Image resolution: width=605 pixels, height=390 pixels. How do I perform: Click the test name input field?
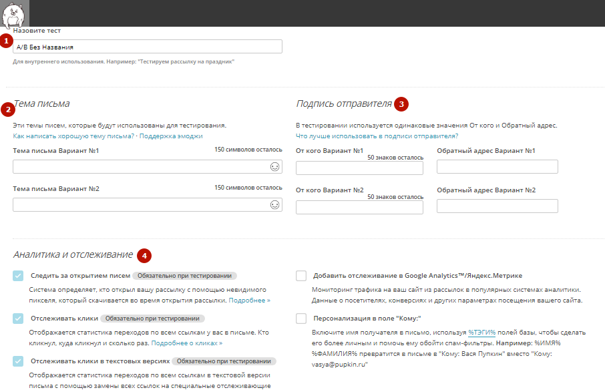[x=148, y=47]
